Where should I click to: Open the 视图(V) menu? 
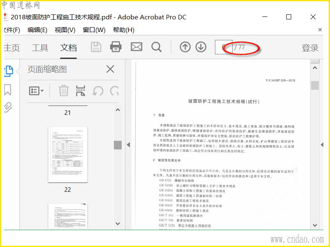point(65,30)
